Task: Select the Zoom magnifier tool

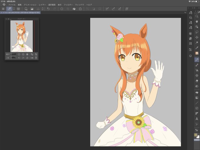Action: (197, 16)
